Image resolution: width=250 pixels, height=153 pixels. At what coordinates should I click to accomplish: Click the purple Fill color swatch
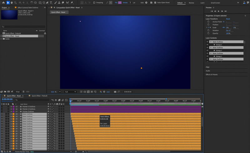pyautogui.click(x=120, y=2)
